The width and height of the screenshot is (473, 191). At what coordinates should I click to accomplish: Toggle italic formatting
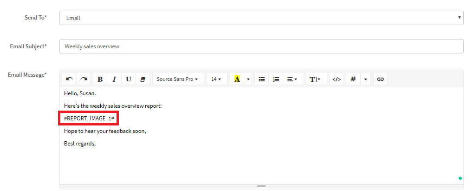coord(114,79)
